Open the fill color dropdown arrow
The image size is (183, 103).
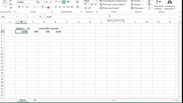(x=45, y=7)
